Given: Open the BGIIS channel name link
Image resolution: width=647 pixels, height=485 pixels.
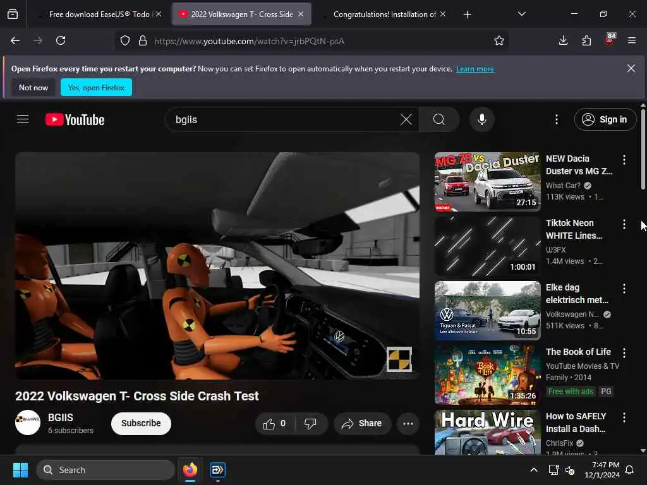Looking at the screenshot, I should coord(61,417).
